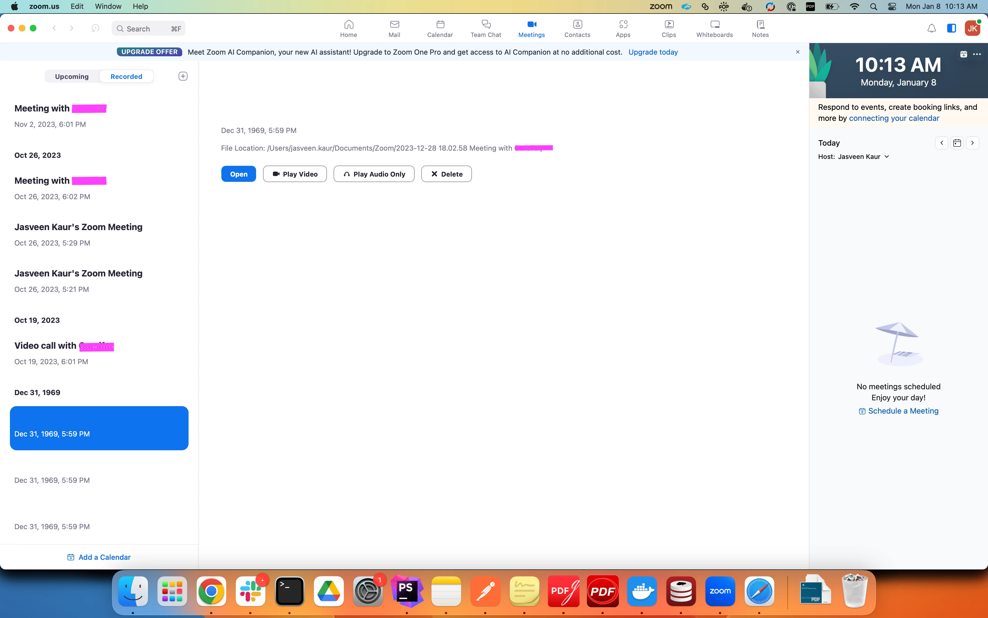Open the Apps section icon
Screen dimensions: 988x618
[623, 28]
